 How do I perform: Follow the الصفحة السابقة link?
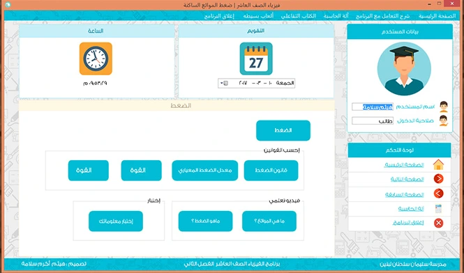tap(405, 194)
